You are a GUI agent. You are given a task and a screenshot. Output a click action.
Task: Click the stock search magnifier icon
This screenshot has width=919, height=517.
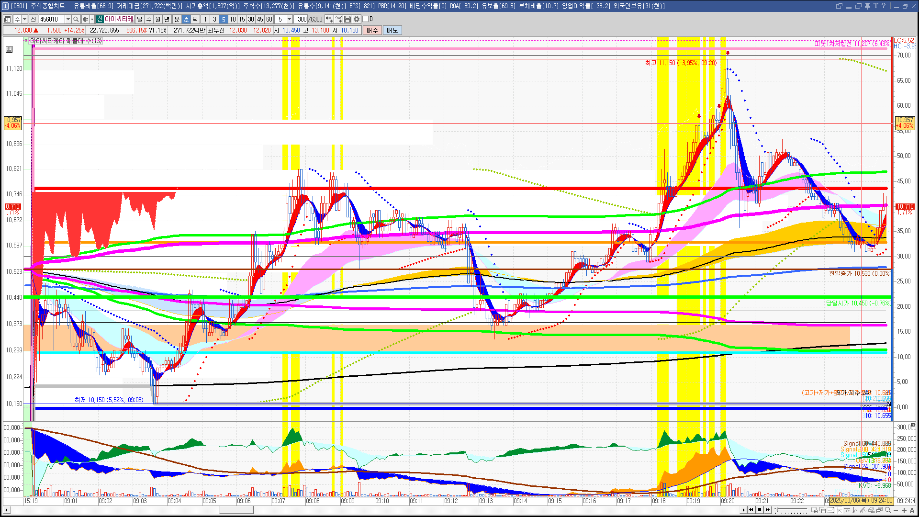(x=76, y=19)
